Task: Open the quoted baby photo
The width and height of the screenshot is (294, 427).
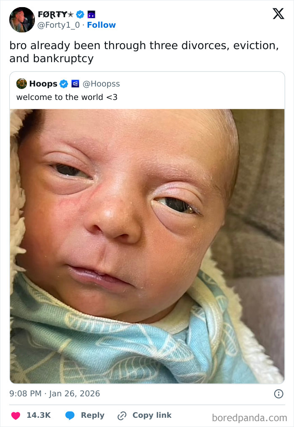Action: pos(147,246)
